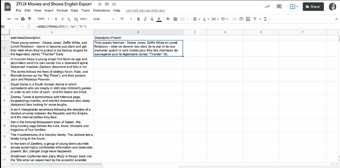Open the text rotation dropdown
The width and height of the screenshot is (340, 168).
224,19
